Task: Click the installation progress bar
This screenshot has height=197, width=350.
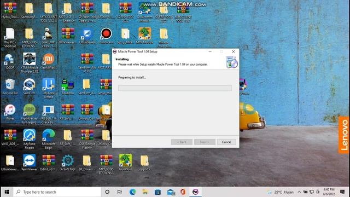Action: pos(175,88)
